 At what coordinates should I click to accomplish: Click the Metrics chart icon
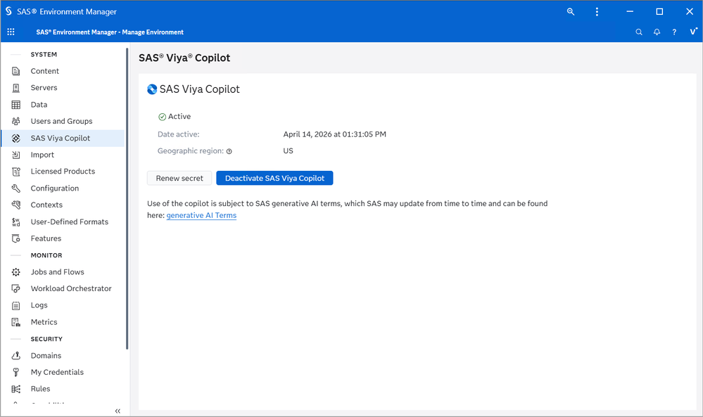(x=15, y=323)
